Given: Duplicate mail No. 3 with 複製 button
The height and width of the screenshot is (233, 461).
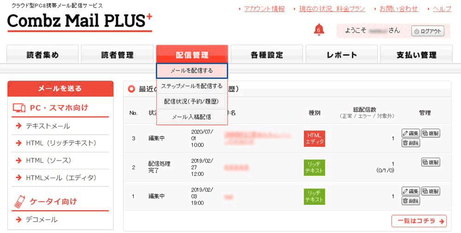Looking at the screenshot, I should click(431, 133).
